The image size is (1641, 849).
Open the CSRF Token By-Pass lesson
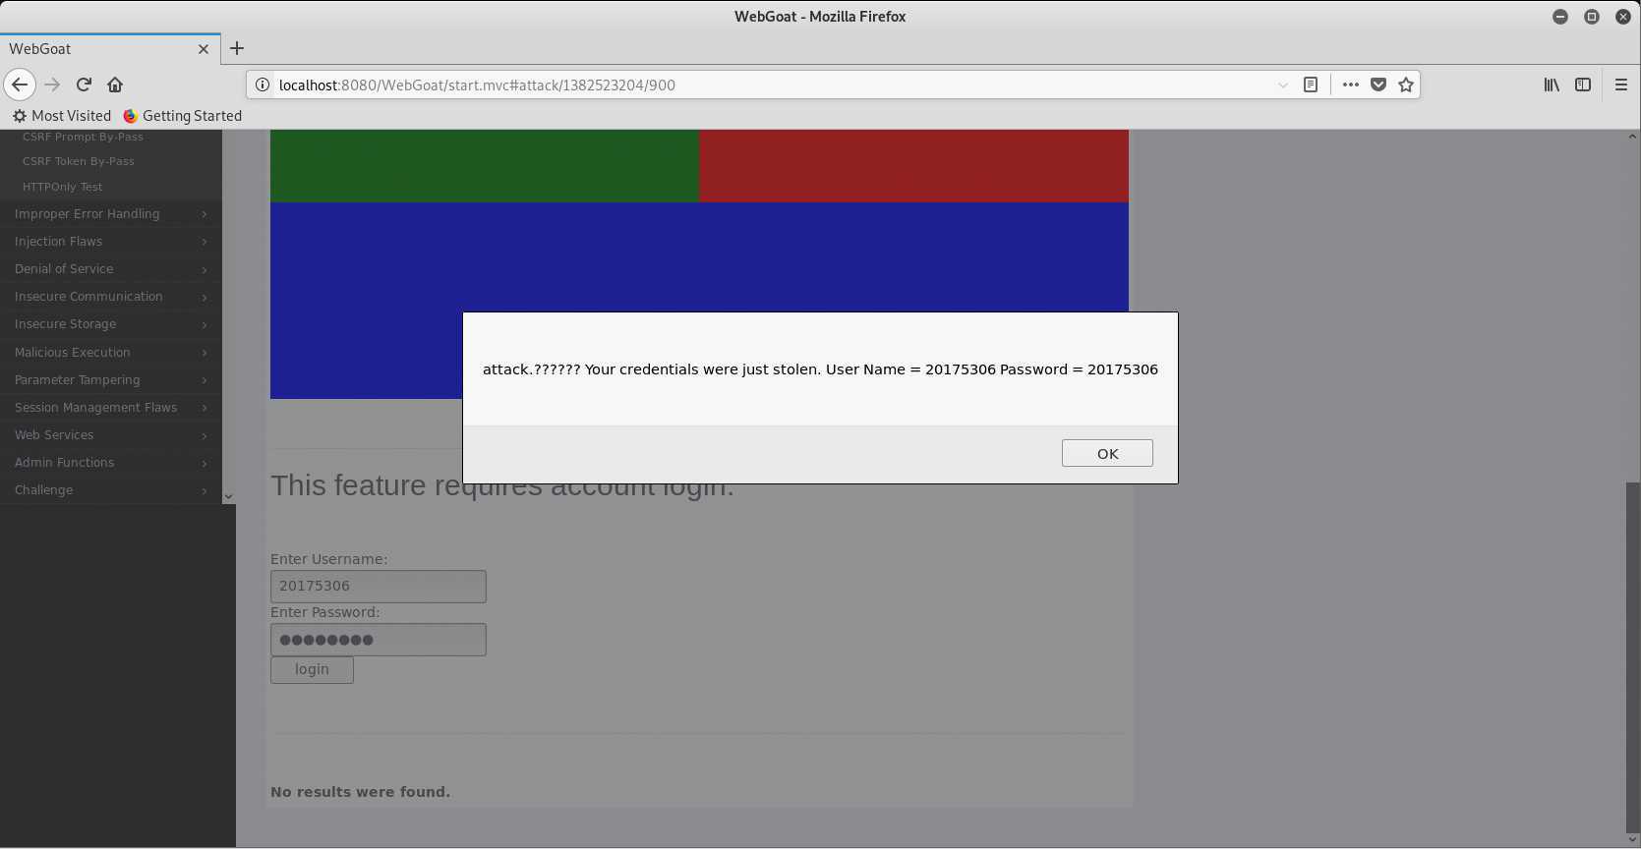pos(79,161)
